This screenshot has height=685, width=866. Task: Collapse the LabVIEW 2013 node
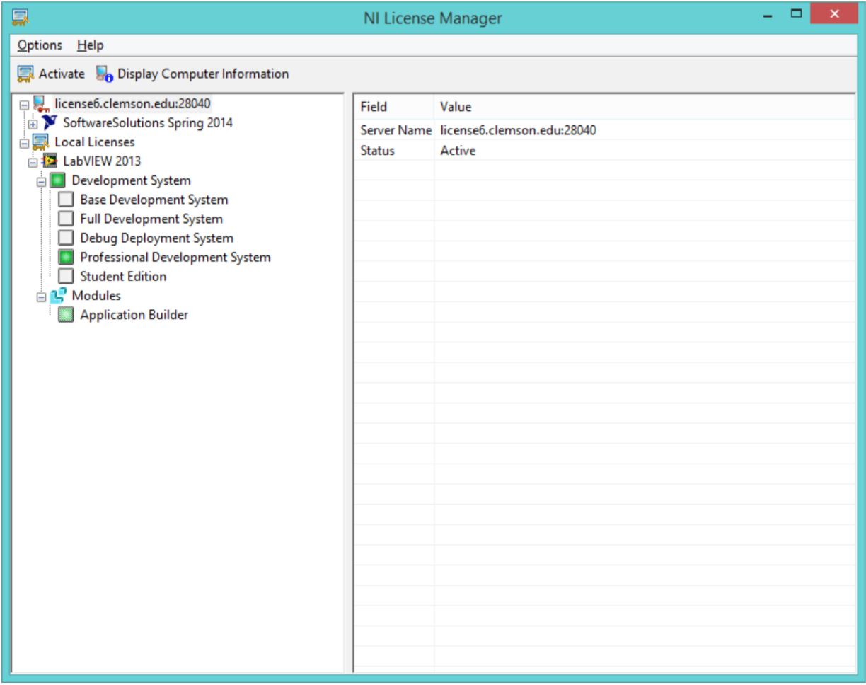pyautogui.click(x=33, y=162)
